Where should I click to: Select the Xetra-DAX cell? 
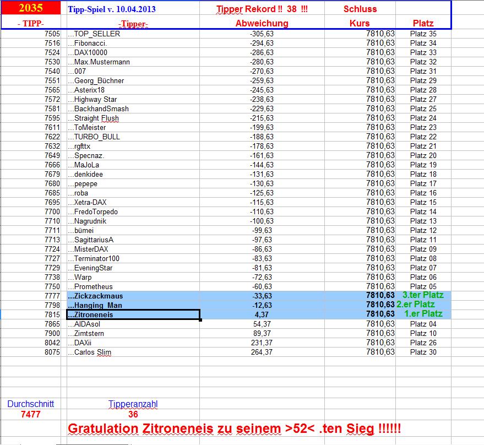coord(133,202)
